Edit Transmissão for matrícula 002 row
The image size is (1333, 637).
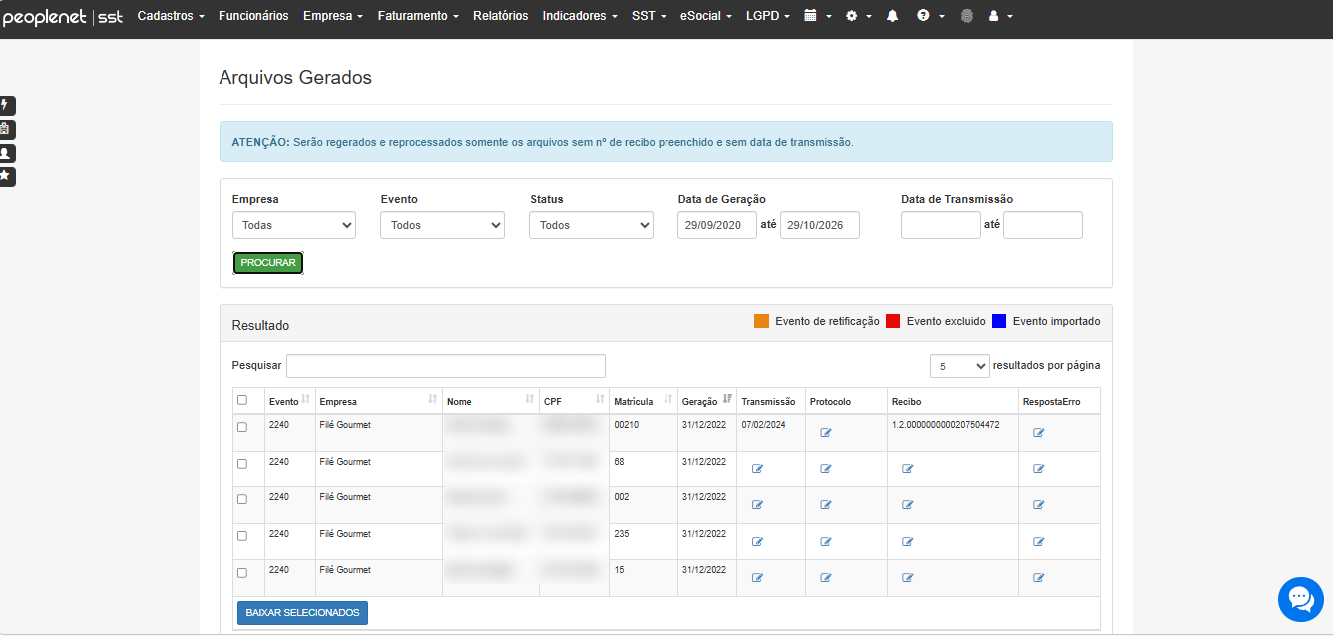756,505
